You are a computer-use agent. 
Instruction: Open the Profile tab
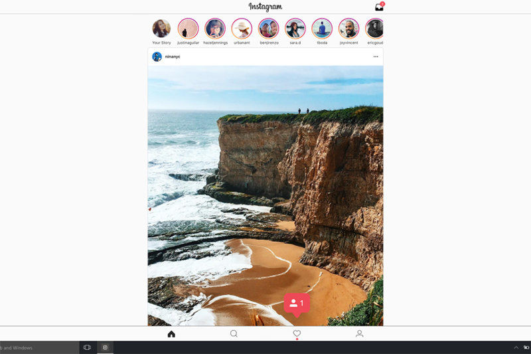click(359, 334)
